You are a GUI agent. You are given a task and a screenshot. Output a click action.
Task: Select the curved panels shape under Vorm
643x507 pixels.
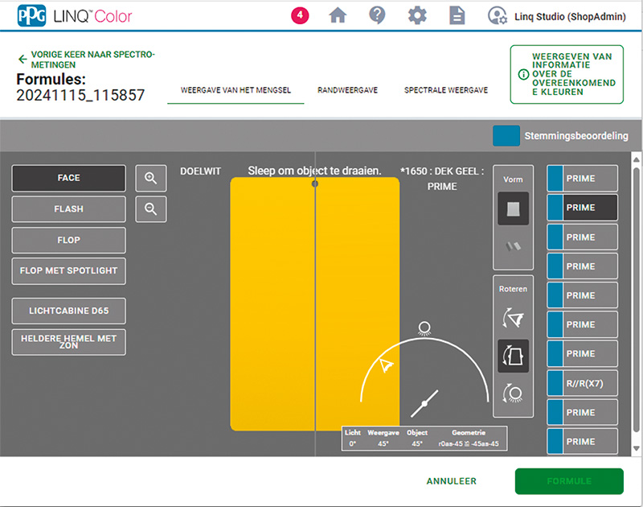pos(513,246)
